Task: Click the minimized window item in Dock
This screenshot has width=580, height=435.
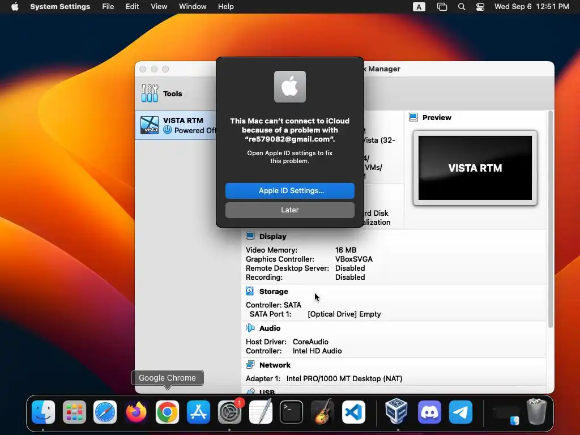Action: tap(506, 413)
